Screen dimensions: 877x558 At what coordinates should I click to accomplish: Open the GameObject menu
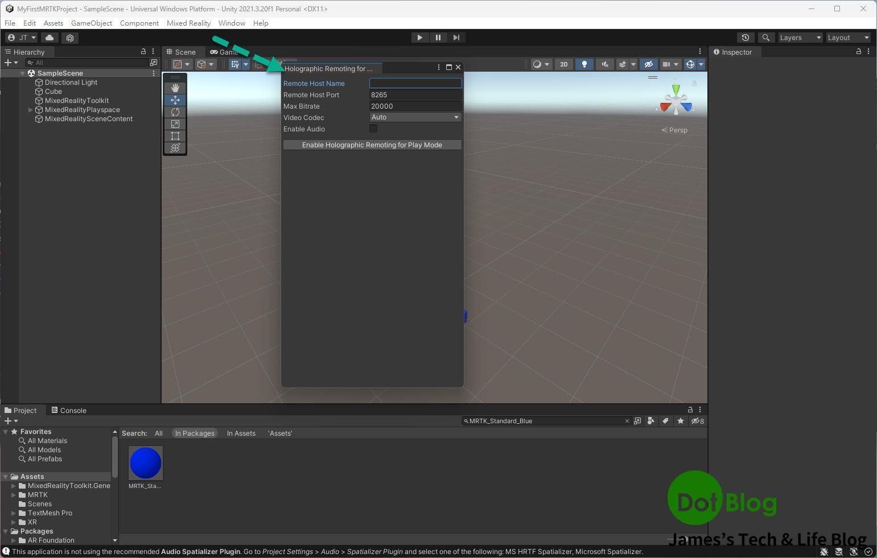[92, 23]
